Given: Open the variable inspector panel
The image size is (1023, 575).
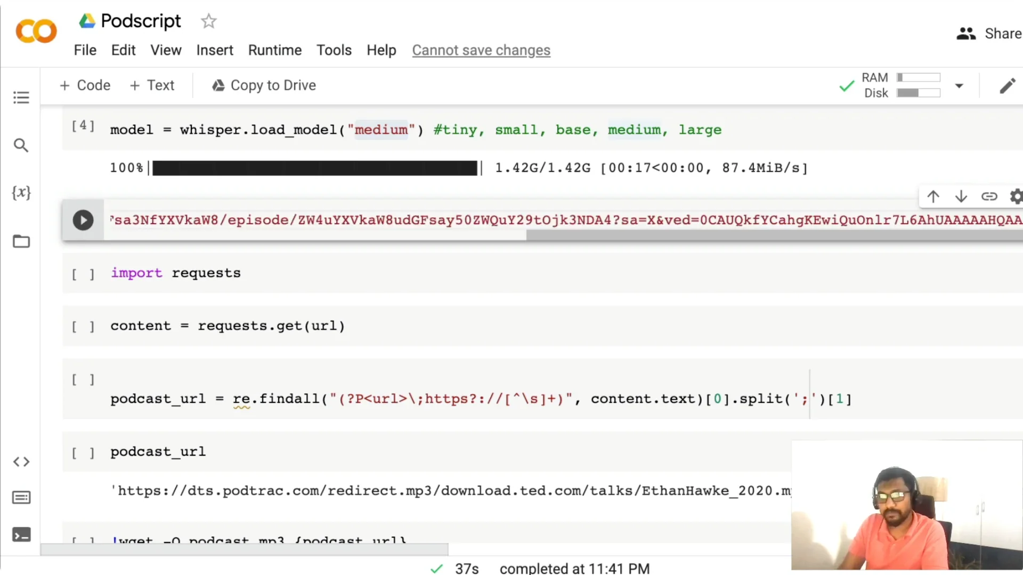Looking at the screenshot, I should (21, 193).
